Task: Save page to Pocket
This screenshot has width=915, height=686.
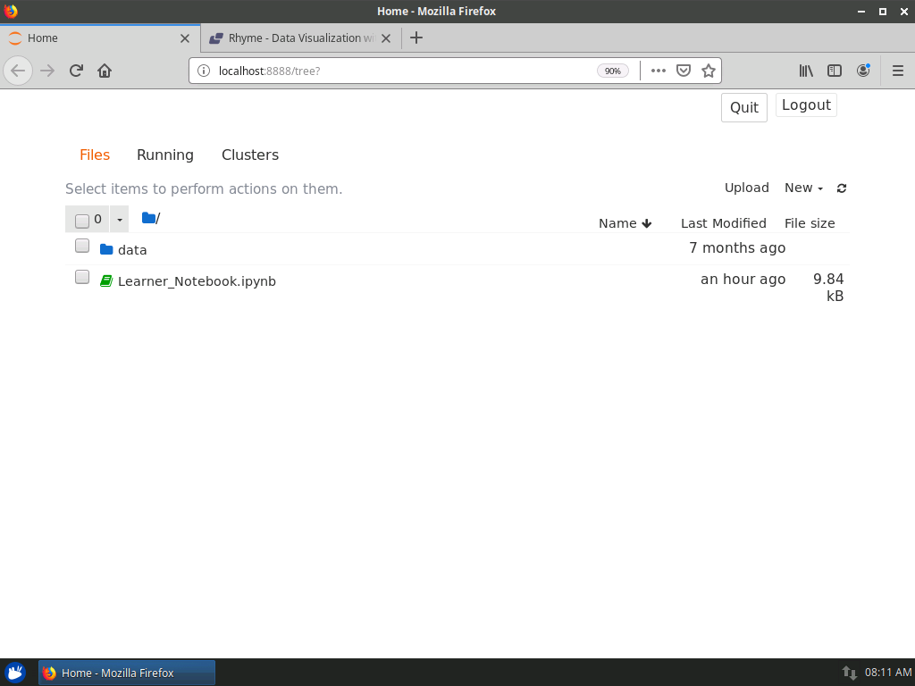Action: click(684, 71)
